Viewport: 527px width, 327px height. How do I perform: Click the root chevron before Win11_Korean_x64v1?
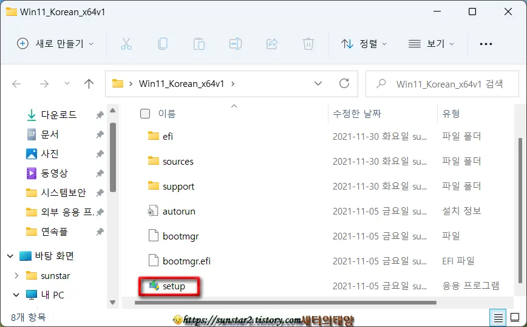[x=131, y=84]
